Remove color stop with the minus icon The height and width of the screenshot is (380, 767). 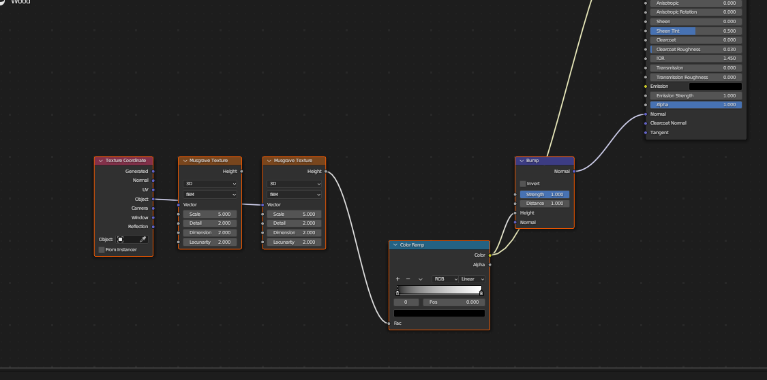click(408, 279)
